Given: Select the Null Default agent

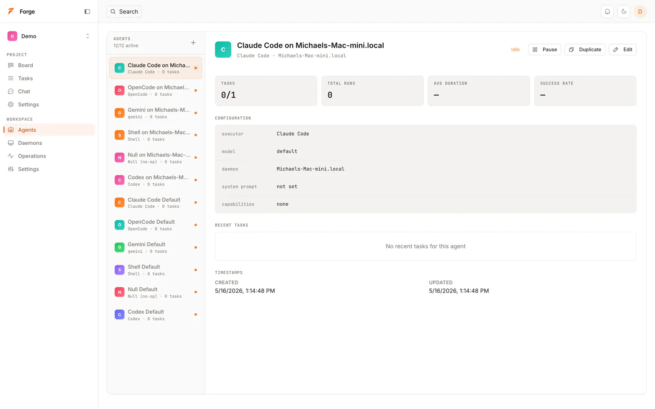Looking at the screenshot, I should click(x=156, y=292).
